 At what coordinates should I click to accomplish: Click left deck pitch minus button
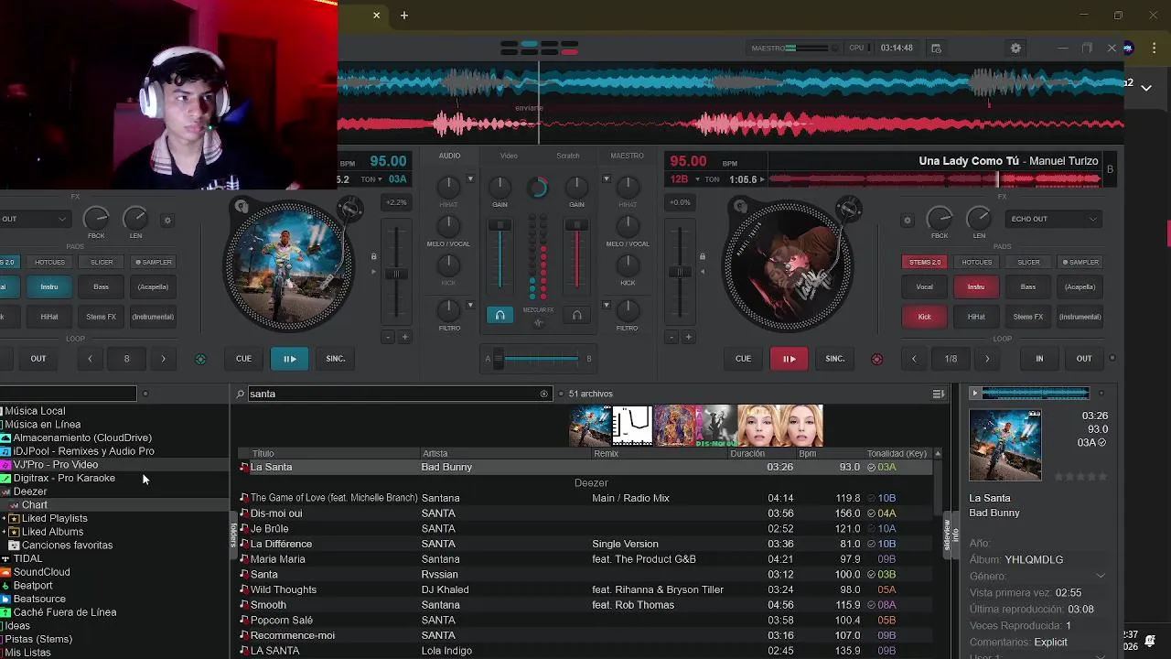(388, 337)
